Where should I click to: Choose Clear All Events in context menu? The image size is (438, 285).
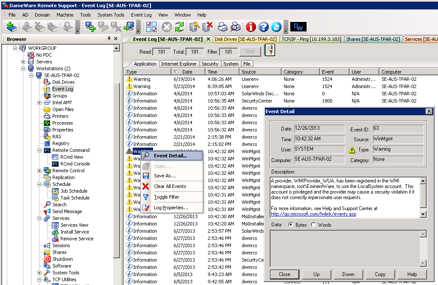(x=172, y=186)
